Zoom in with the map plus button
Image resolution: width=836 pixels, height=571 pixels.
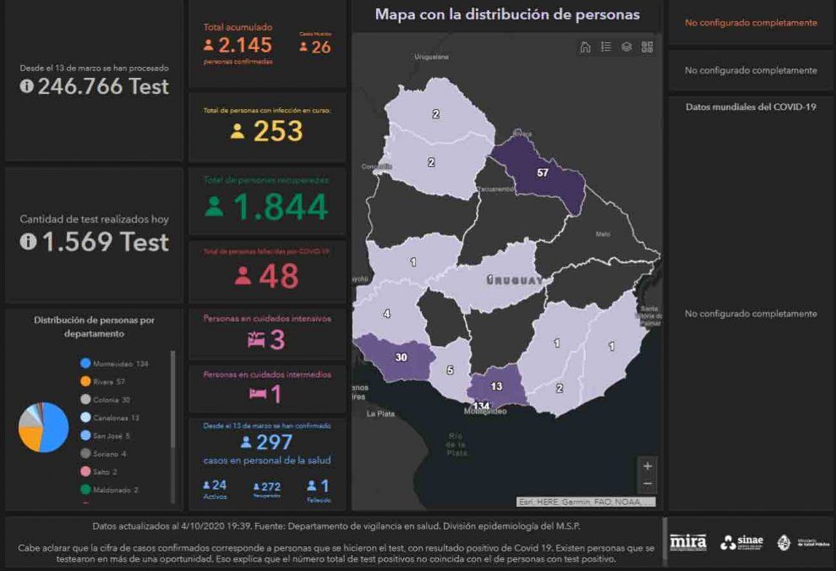[x=647, y=466]
